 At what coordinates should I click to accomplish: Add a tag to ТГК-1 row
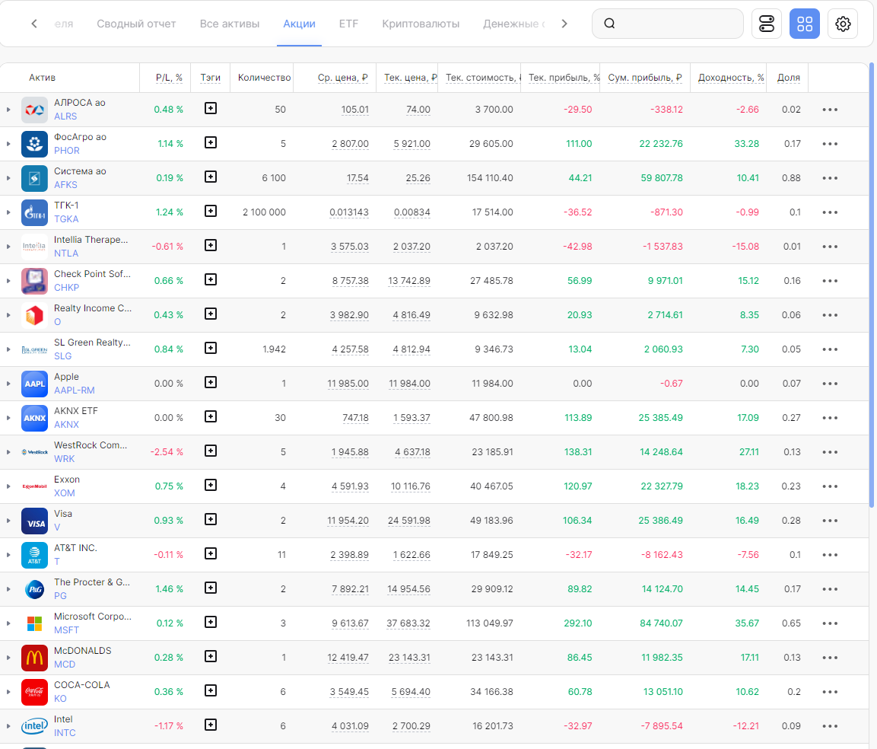click(x=210, y=211)
